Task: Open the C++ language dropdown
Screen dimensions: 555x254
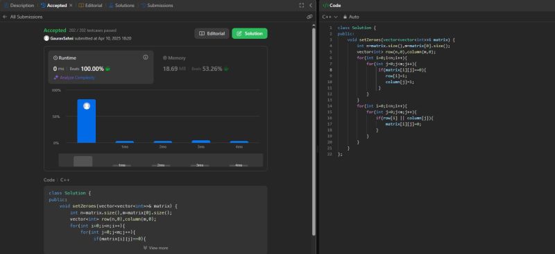Action: 330,17
